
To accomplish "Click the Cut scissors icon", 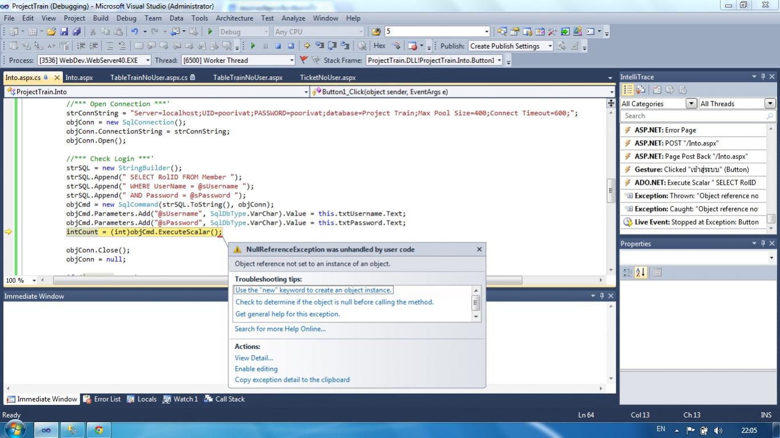I will (94, 32).
